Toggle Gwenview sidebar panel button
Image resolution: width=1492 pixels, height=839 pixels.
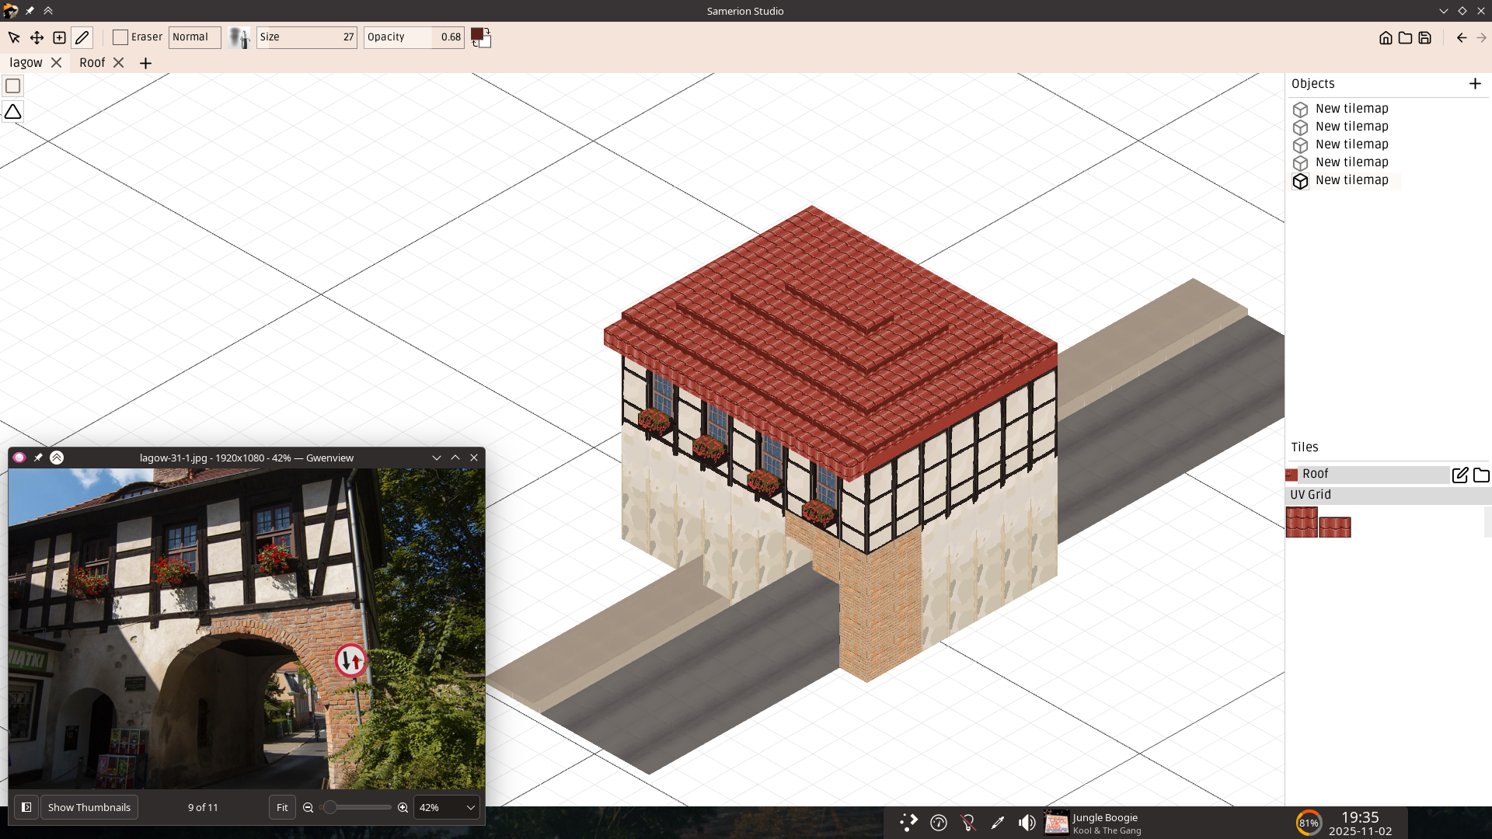[26, 807]
